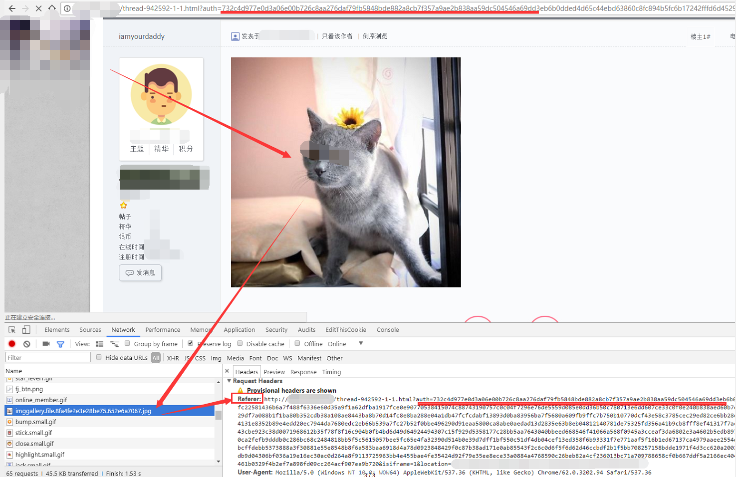Close the request details pane
This screenshot has height=477, width=736.
227,371
